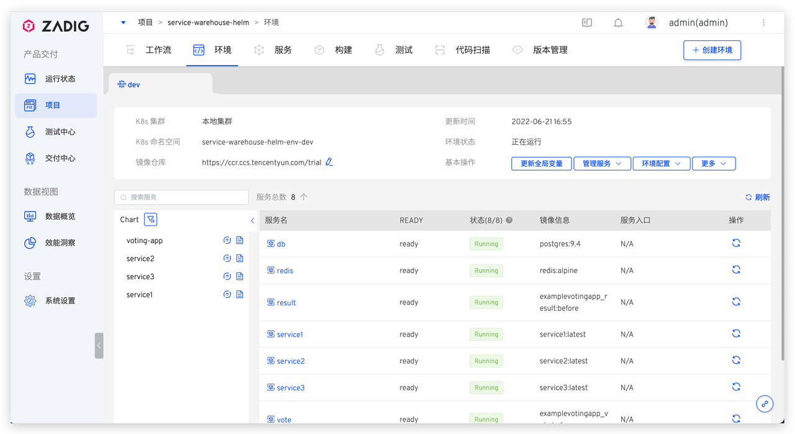Click the update icon for voting-app chart
795x434 pixels.
point(227,241)
